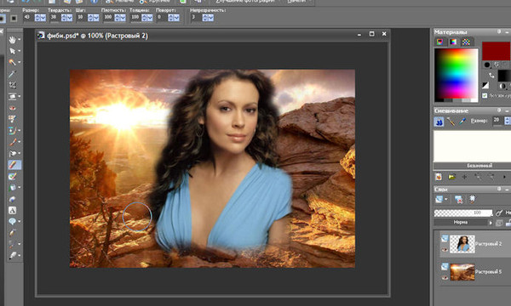Swap foreground and background materials arrow
This screenshot has height=306, width=511.
(x=492, y=76)
